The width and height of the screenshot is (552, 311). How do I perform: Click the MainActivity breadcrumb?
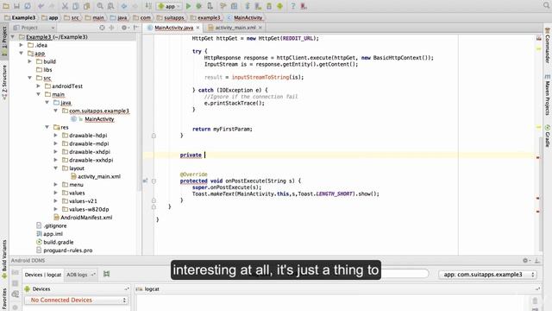tap(245, 17)
